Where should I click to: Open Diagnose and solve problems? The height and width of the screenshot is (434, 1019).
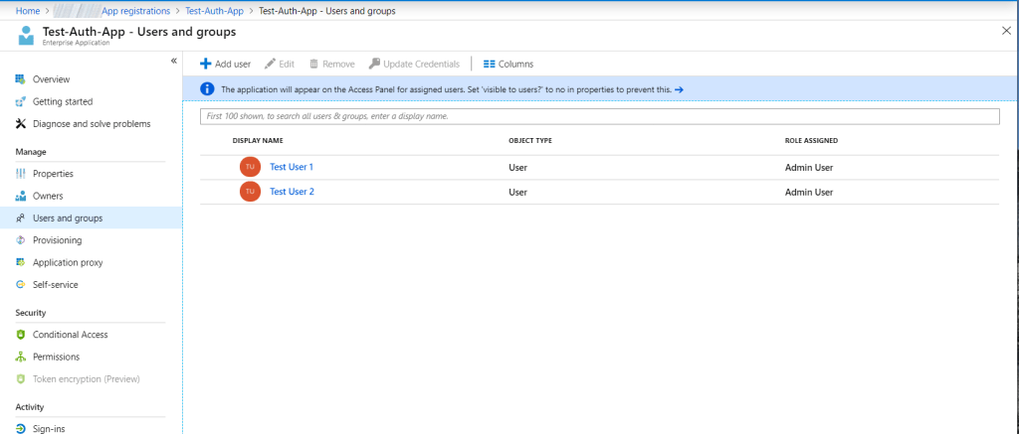tap(91, 123)
